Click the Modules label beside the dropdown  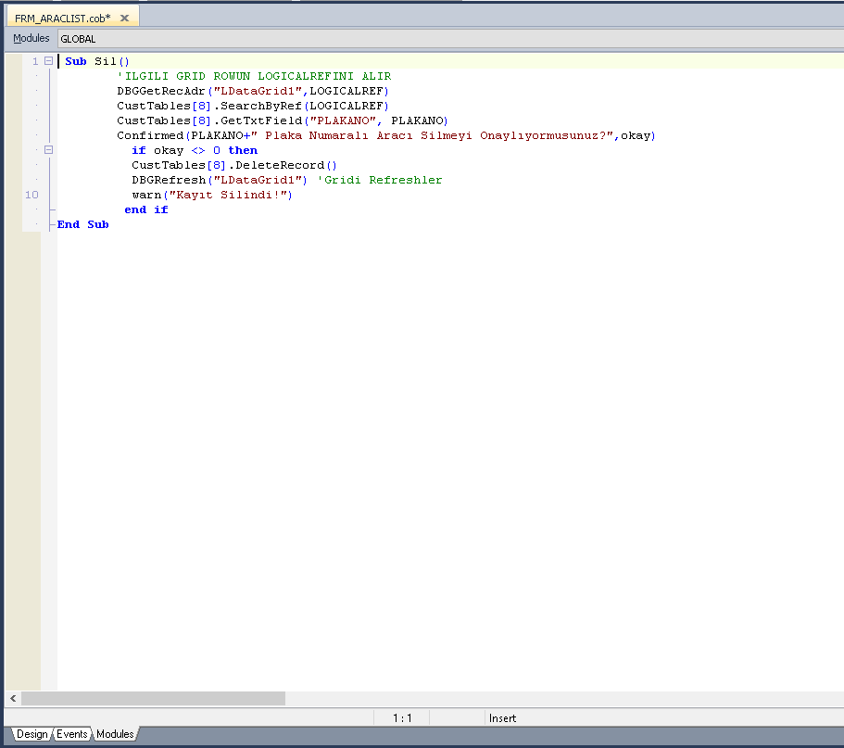[31, 39]
